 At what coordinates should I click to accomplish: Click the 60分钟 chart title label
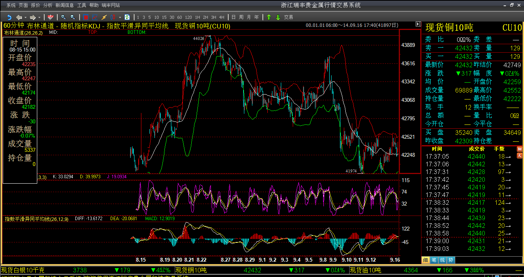point(14,26)
